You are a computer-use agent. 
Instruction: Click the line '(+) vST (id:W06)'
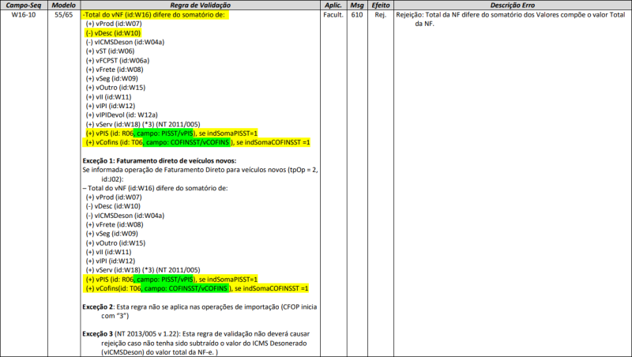(x=110, y=51)
